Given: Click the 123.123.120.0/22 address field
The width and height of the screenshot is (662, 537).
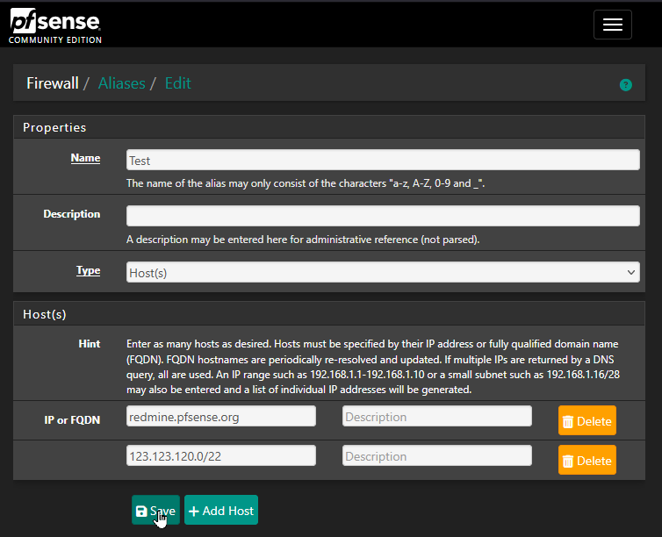Looking at the screenshot, I should click(221, 456).
